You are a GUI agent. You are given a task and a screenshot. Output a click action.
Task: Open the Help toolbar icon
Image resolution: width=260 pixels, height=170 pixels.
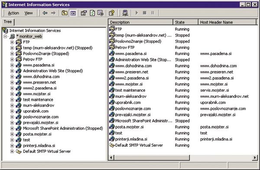[112, 13]
